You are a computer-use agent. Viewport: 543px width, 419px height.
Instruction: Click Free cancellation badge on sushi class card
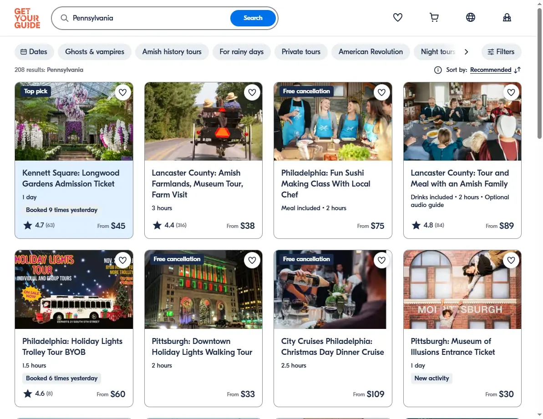tap(306, 91)
